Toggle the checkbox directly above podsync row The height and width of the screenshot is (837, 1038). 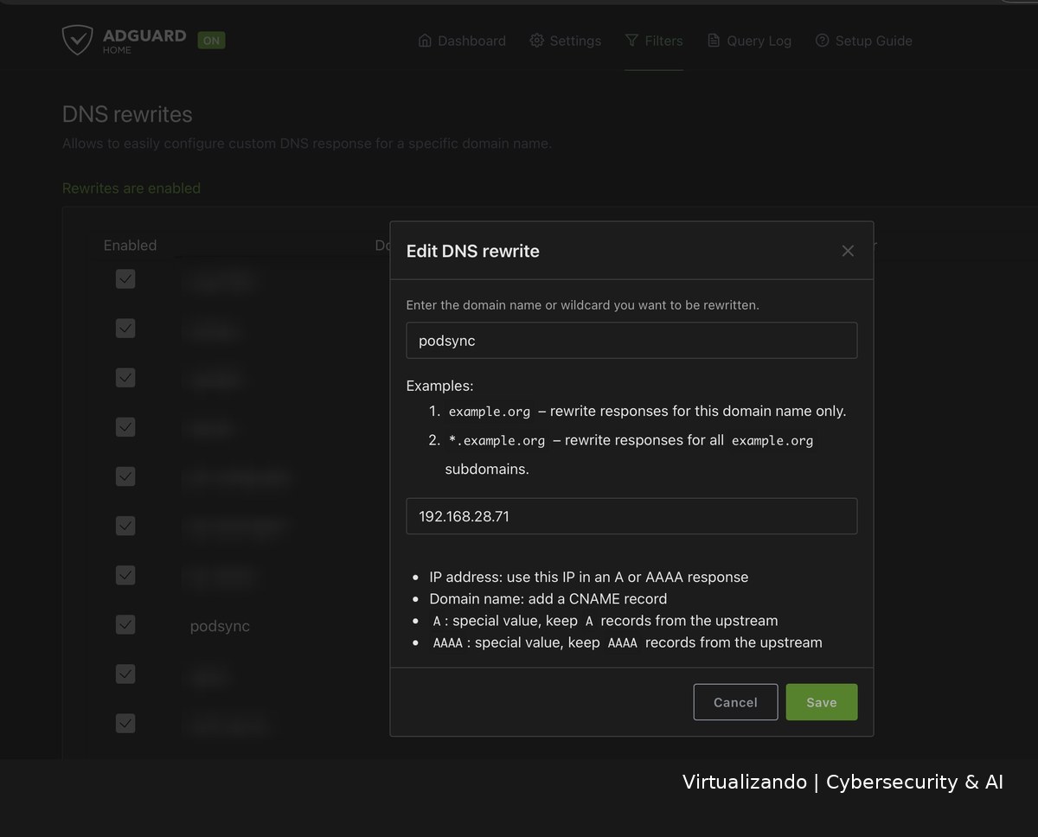point(125,575)
